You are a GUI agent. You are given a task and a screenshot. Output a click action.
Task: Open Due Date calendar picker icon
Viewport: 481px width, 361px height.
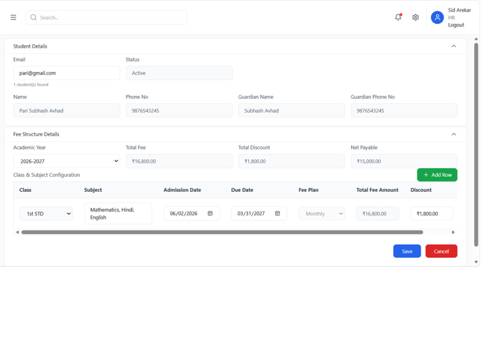(x=278, y=213)
